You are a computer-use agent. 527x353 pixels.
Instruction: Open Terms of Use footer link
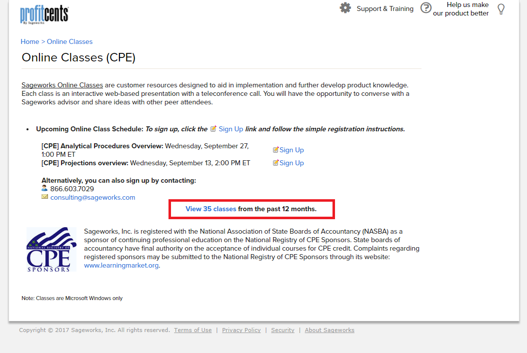[193, 330]
